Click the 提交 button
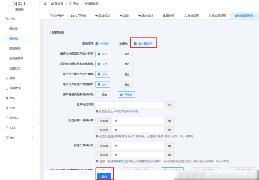This screenshot has width=259, height=180. coord(105,176)
